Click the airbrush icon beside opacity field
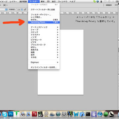 (x=25, y=10)
